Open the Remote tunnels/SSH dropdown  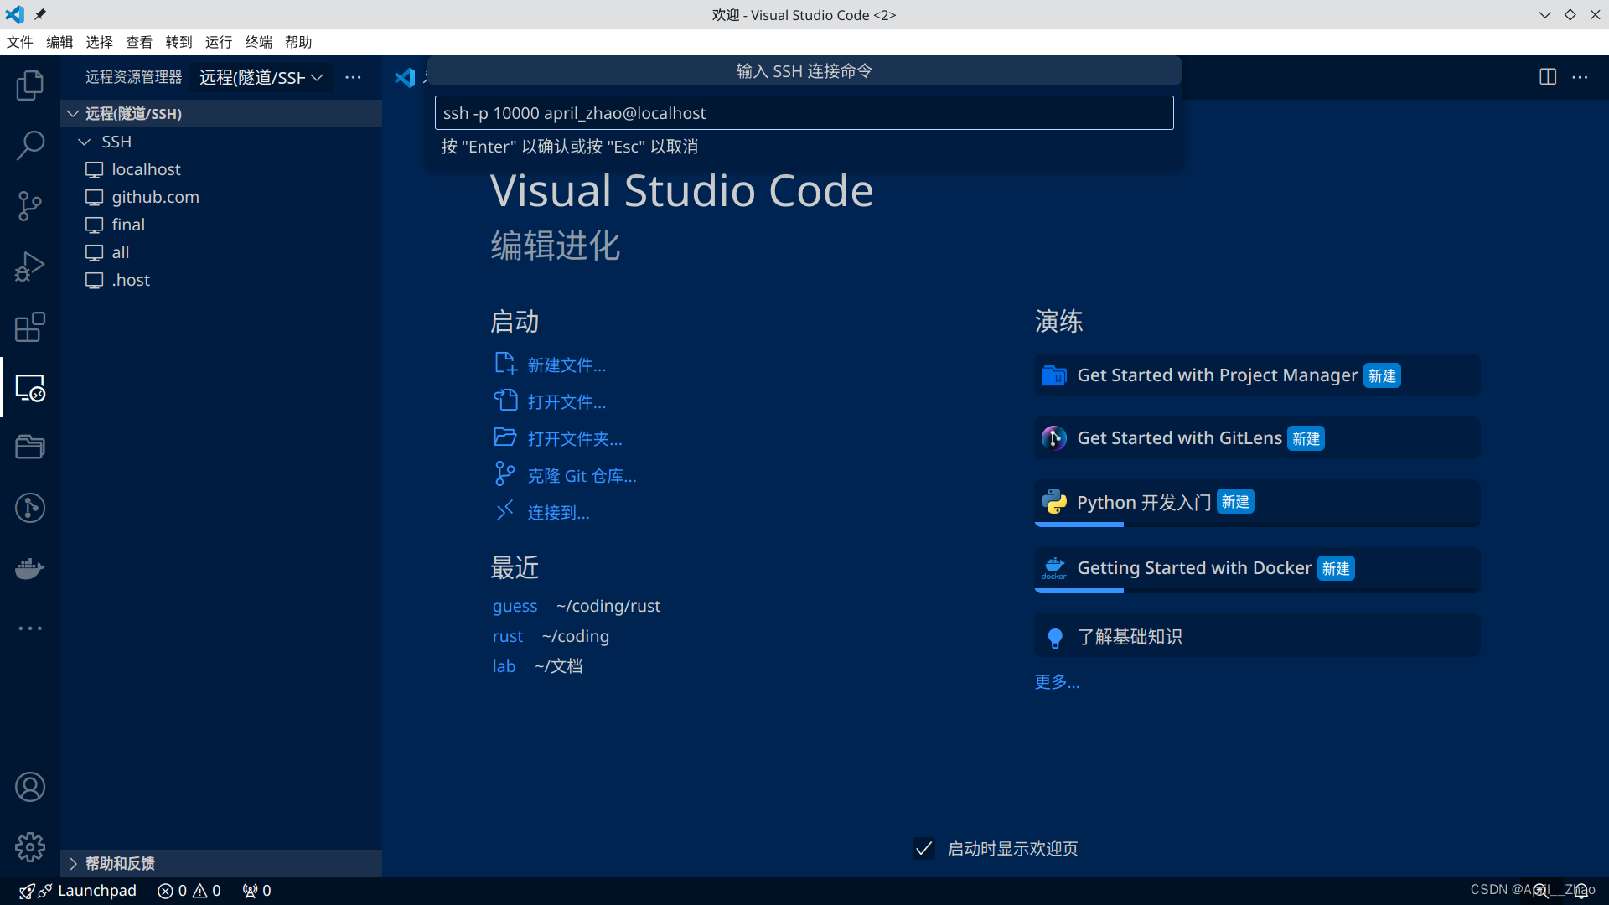261,77
